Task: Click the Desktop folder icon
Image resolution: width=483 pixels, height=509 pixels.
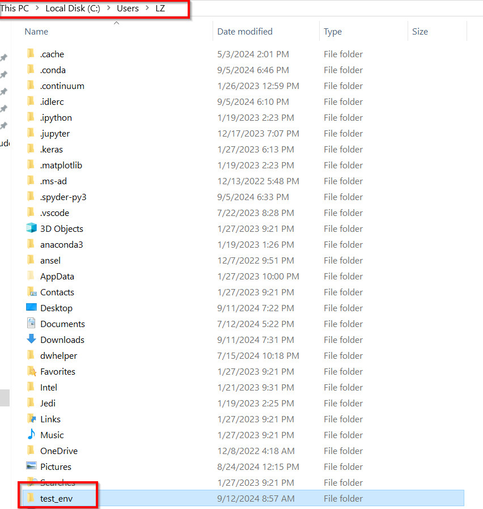Action: (x=31, y=307)
